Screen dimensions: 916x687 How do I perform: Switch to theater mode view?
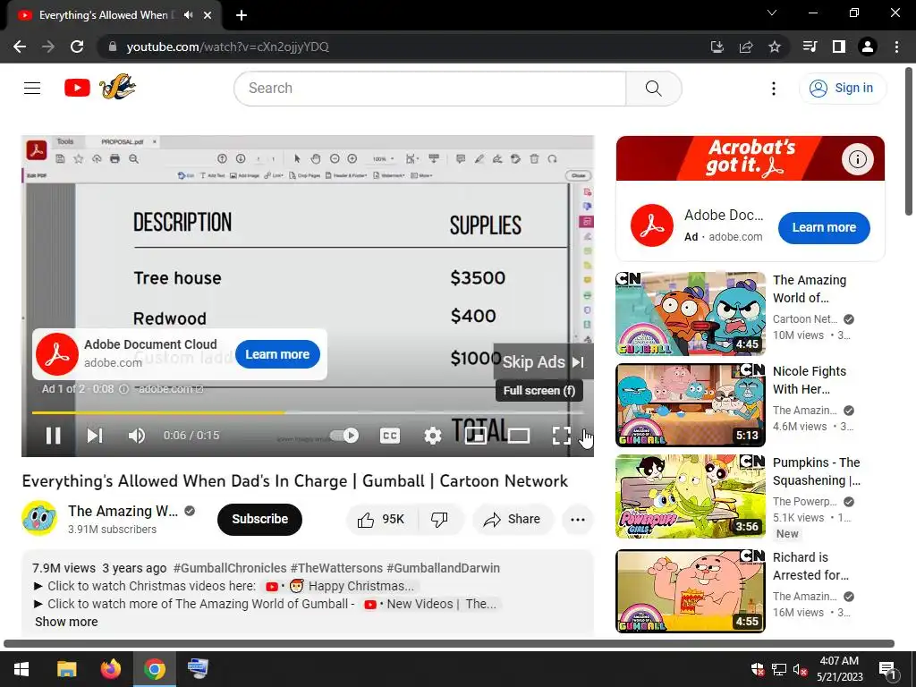pos(519,436)
